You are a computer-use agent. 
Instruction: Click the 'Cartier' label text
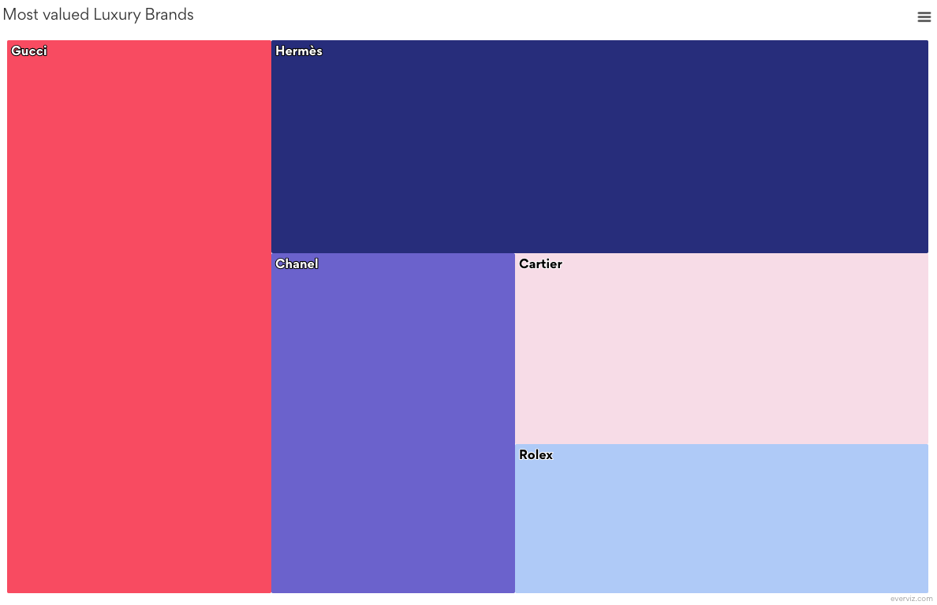tap(540, 263)
